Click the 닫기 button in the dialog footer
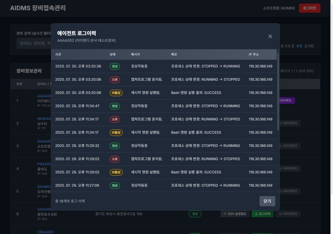 (x=267, y=201)
